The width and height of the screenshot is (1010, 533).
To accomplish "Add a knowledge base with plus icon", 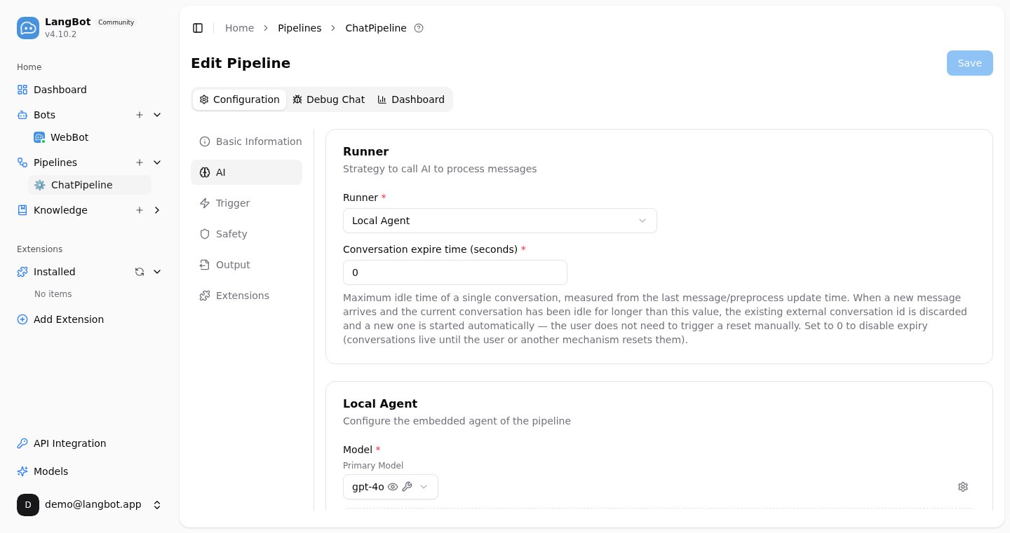I will (x=140, y=210).
